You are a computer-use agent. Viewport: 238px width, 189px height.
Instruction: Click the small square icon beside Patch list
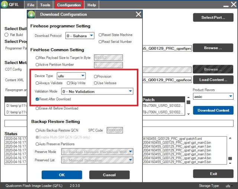pyautogui.click(x=189, y=102)
